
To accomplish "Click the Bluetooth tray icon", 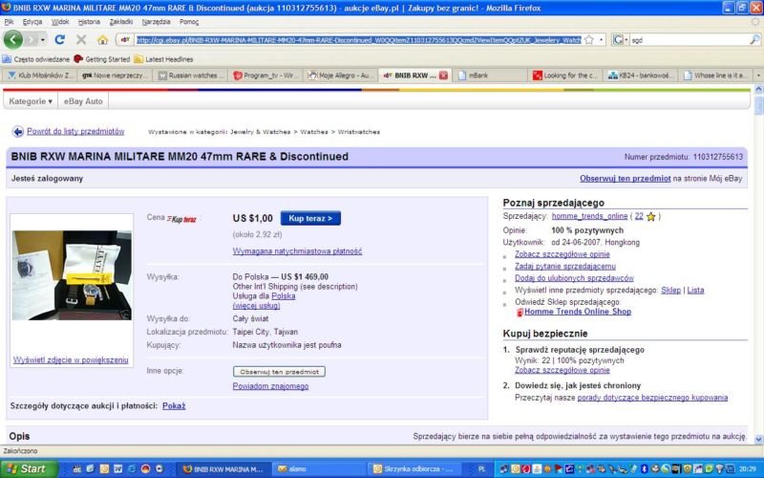I will coord(644,468).
